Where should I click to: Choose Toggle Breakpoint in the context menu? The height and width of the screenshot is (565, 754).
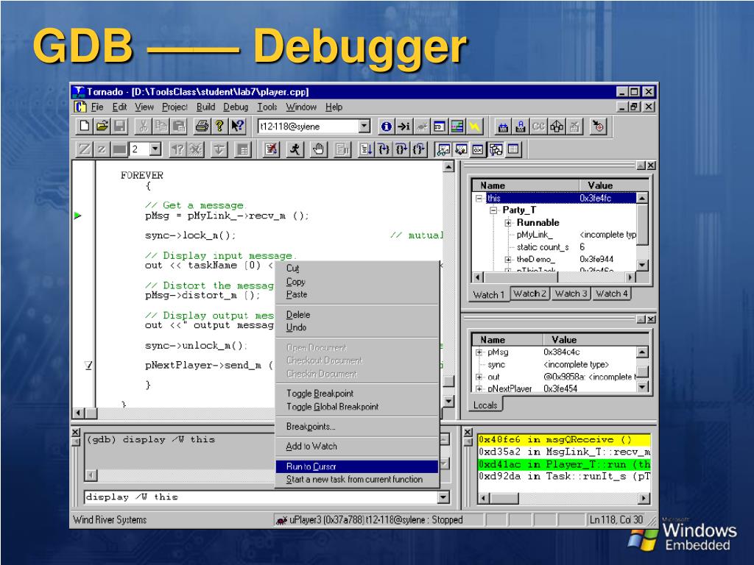[320, 394]
